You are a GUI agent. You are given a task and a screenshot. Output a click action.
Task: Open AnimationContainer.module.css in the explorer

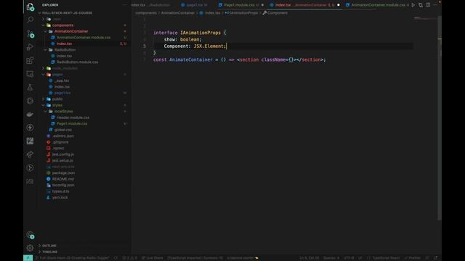coord(84,38)
